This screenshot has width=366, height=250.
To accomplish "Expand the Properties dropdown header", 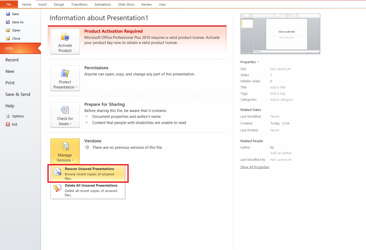I will coord(250,62).
